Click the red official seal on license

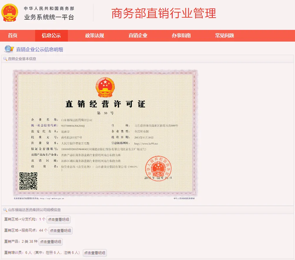(158, 168)
